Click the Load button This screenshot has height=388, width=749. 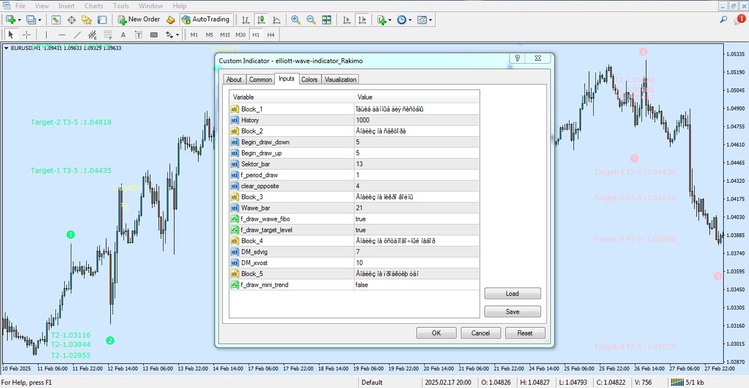[x=512, y=294]
